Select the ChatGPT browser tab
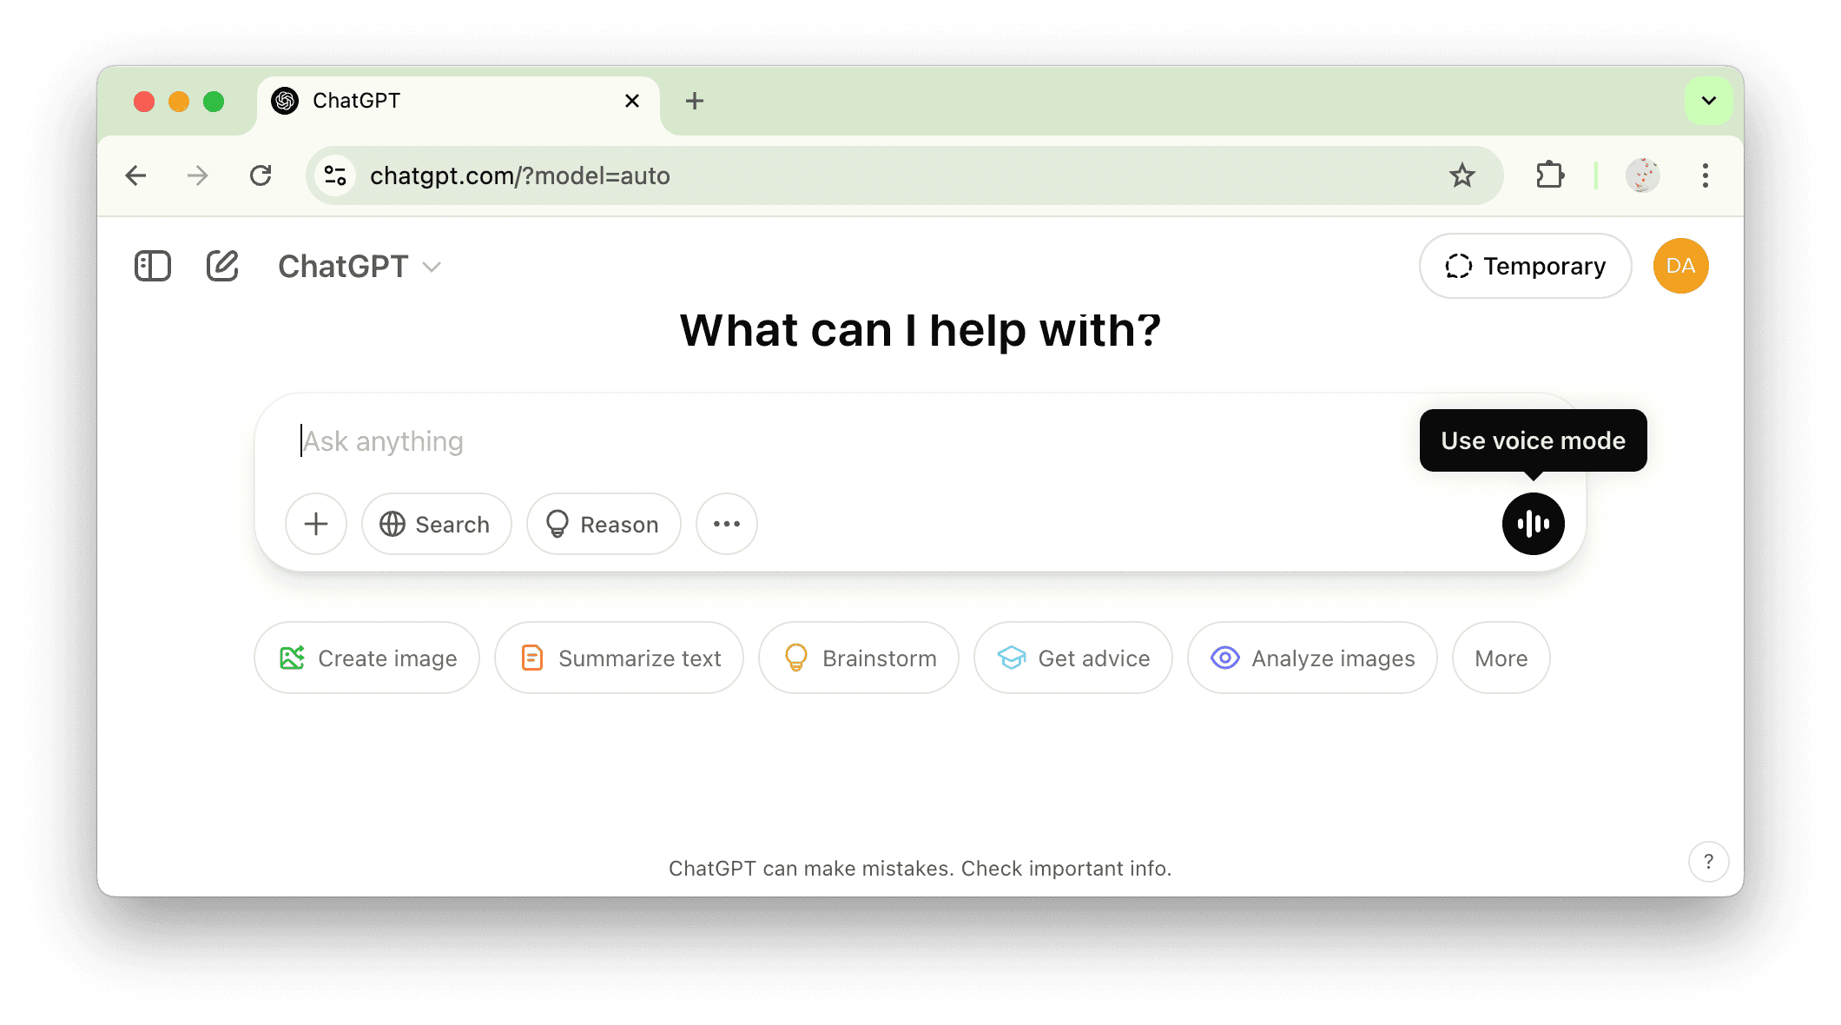Viewport: 1841px width, 1025px height. point(459,101)
